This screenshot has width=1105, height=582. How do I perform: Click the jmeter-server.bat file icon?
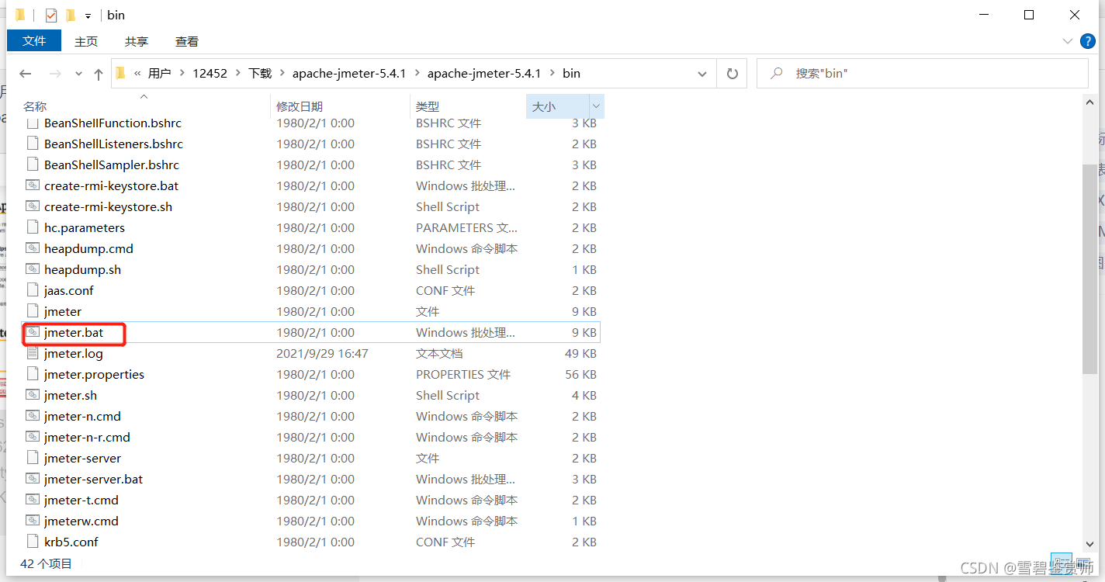click(32, 479)
